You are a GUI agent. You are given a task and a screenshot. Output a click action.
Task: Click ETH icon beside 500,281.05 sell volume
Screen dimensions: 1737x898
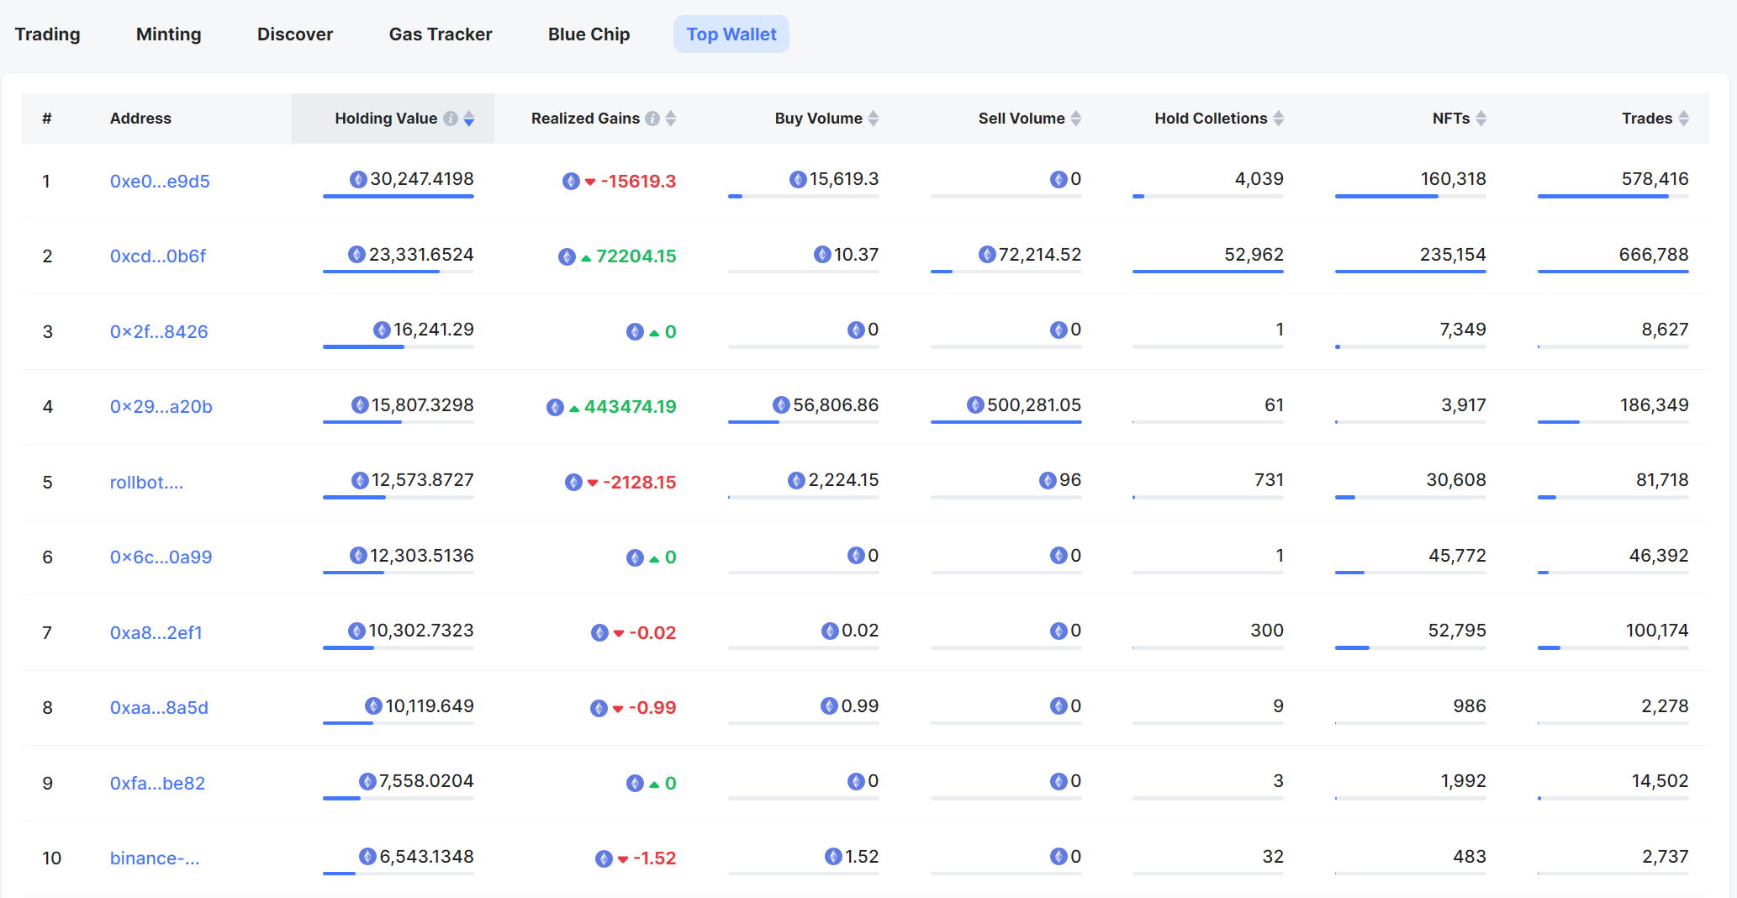point(975,405)
